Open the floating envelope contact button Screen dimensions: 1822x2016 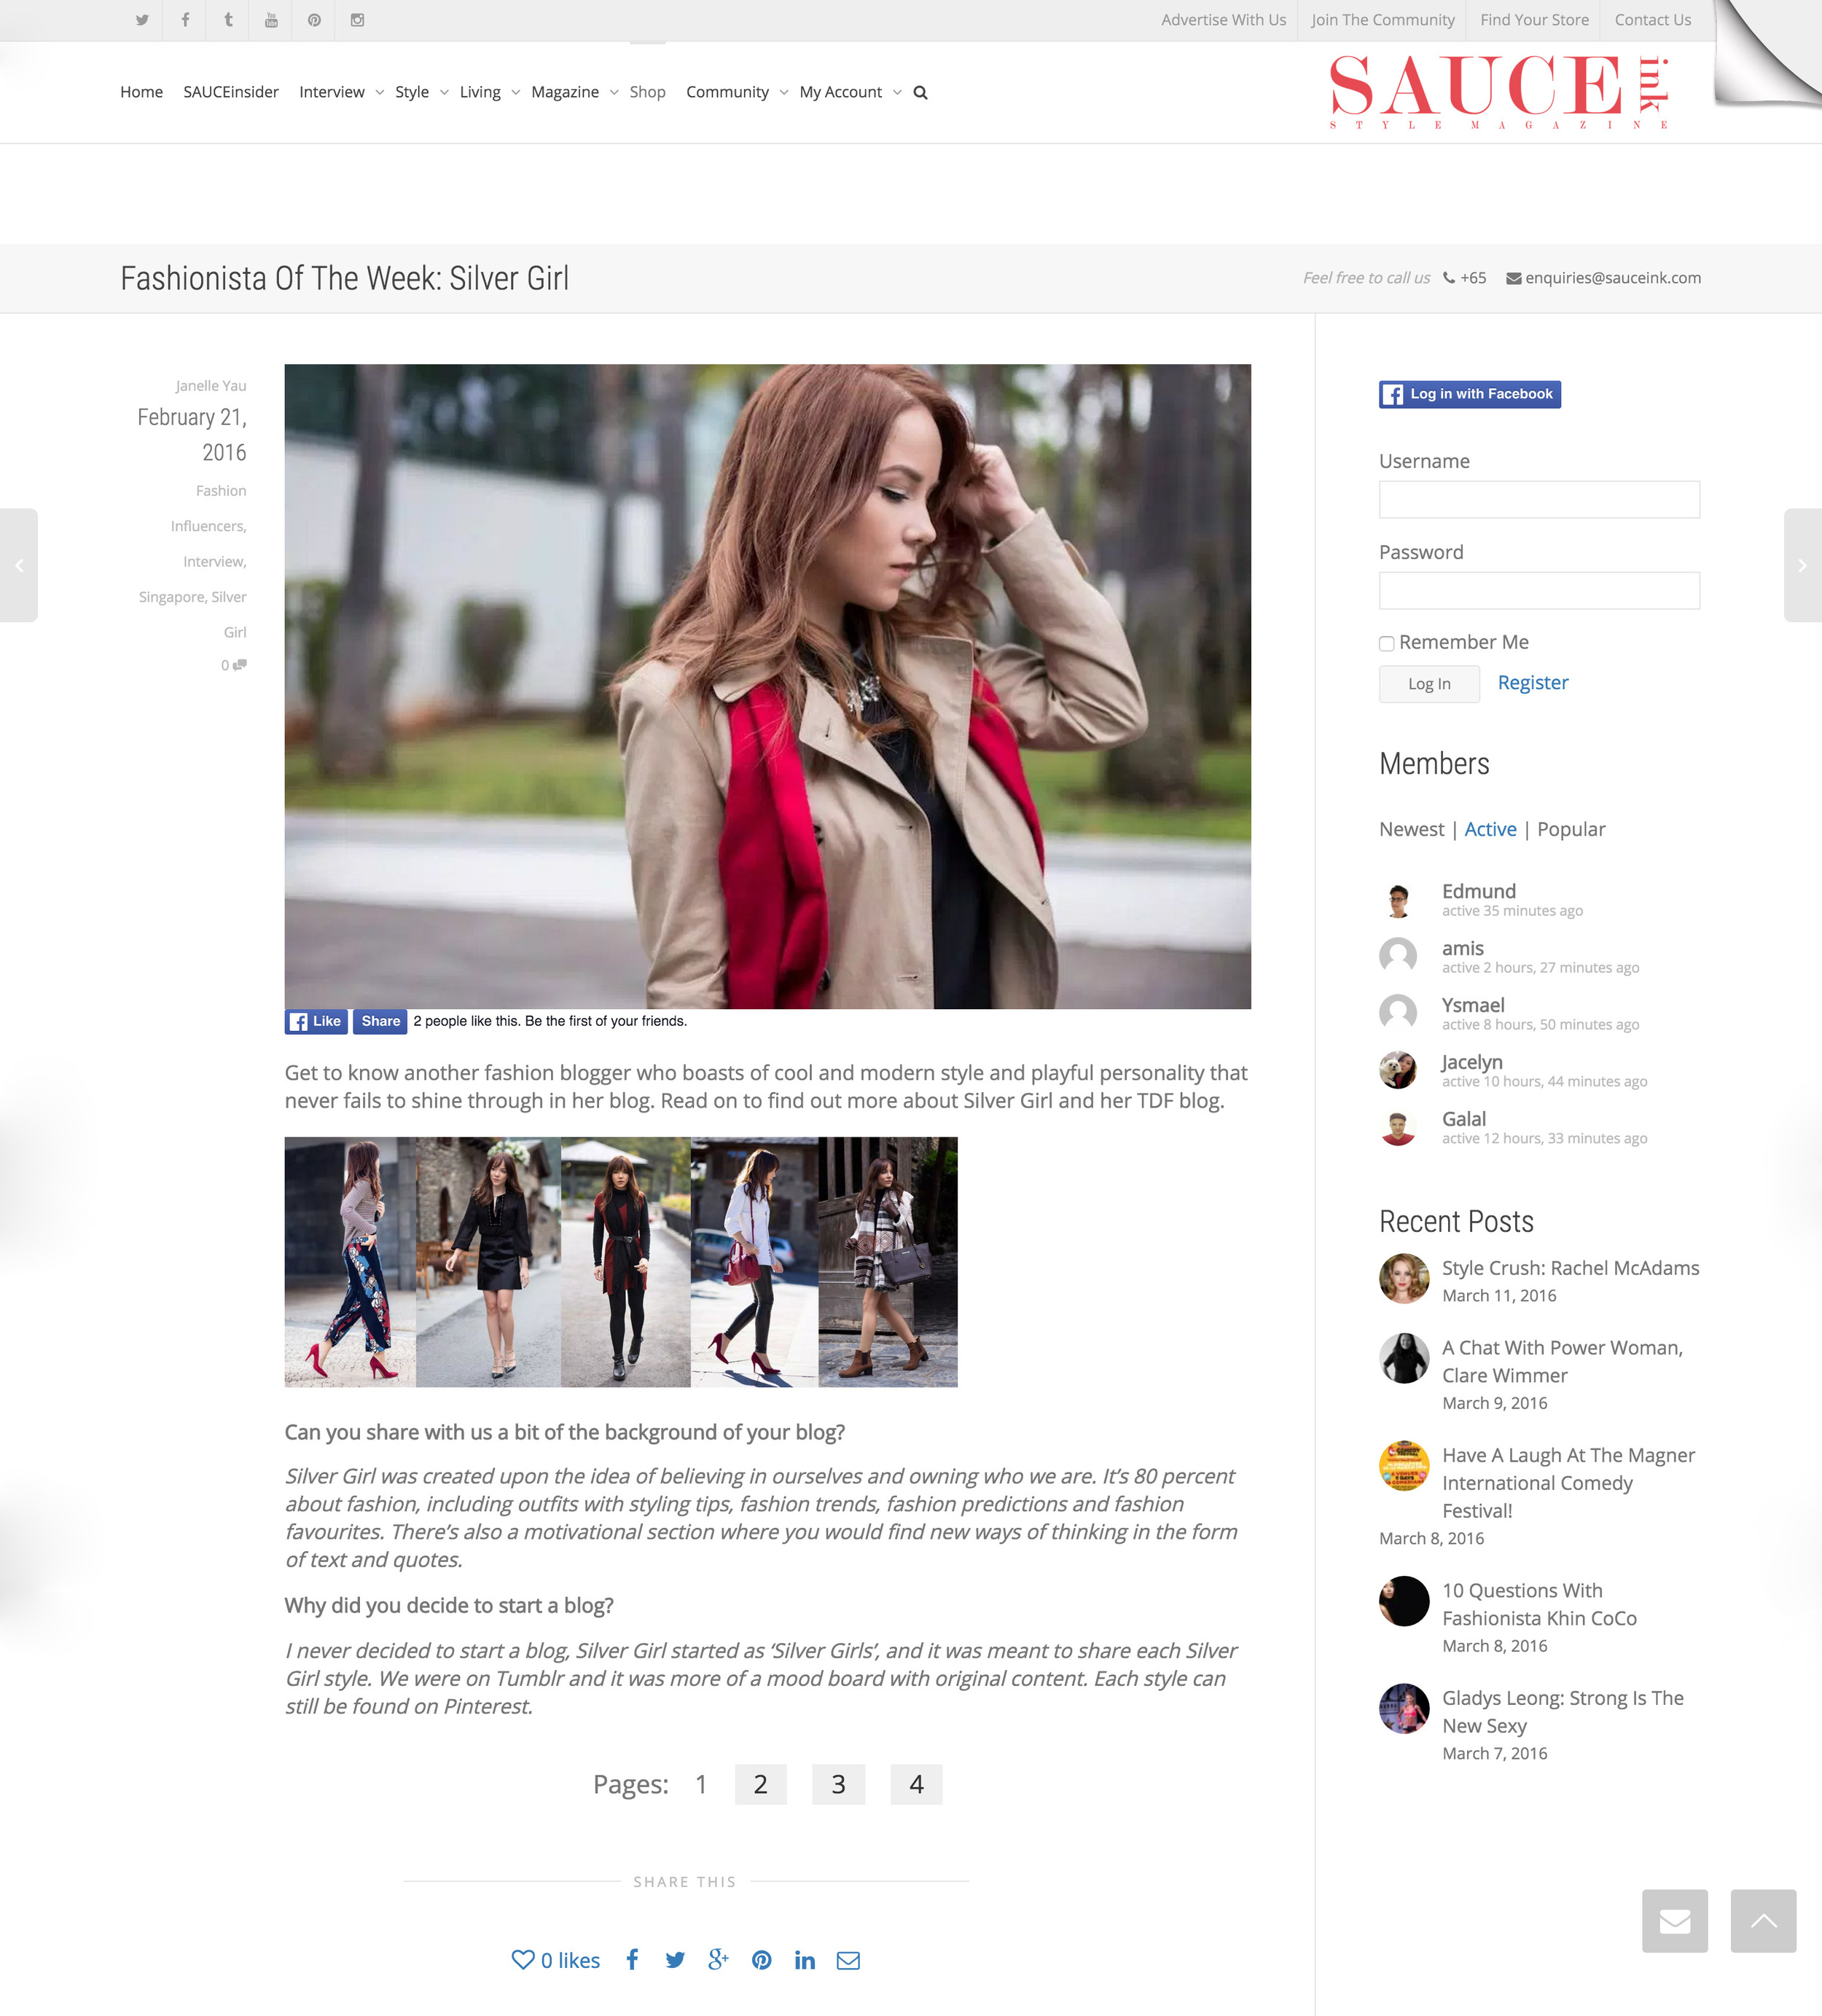point(1675,1921)
